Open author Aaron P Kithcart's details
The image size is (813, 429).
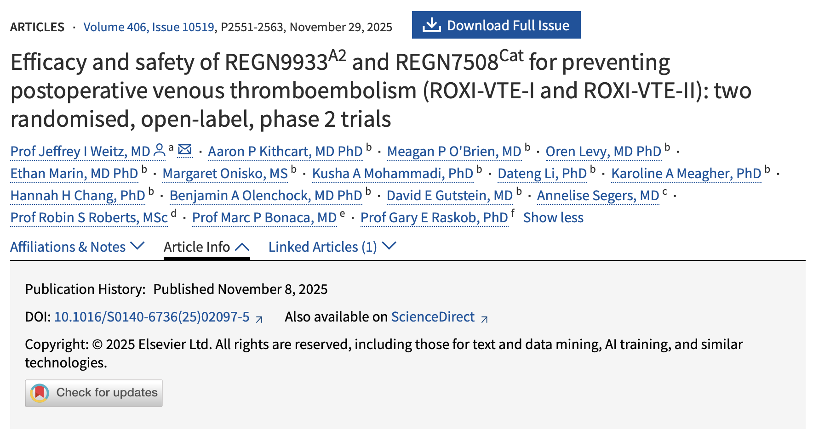pos(285,152)
